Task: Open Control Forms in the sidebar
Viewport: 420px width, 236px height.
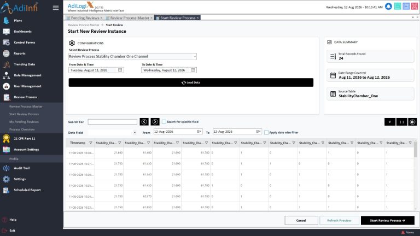Action: coord(24,43)
